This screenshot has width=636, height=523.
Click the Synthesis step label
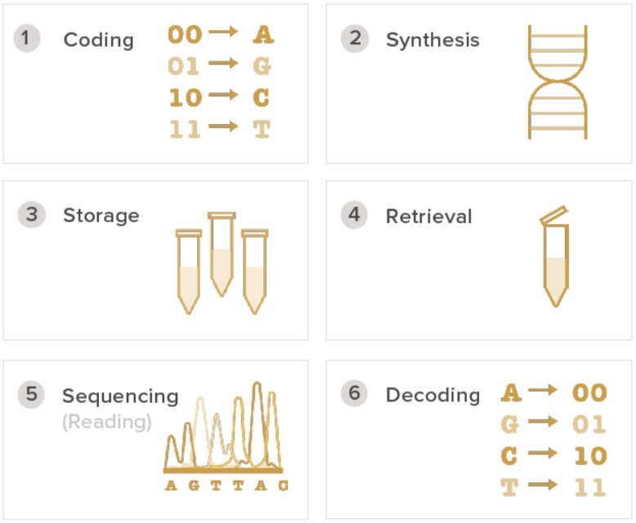tap(432, 39)
